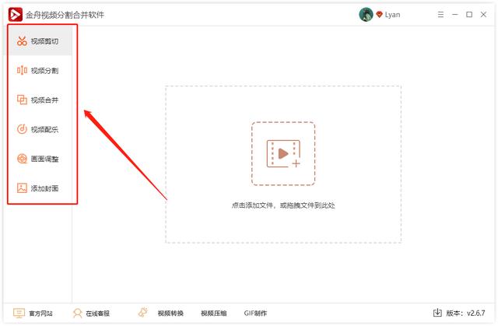
Task: Open the Lyan account name
Action: pos(392,15)
